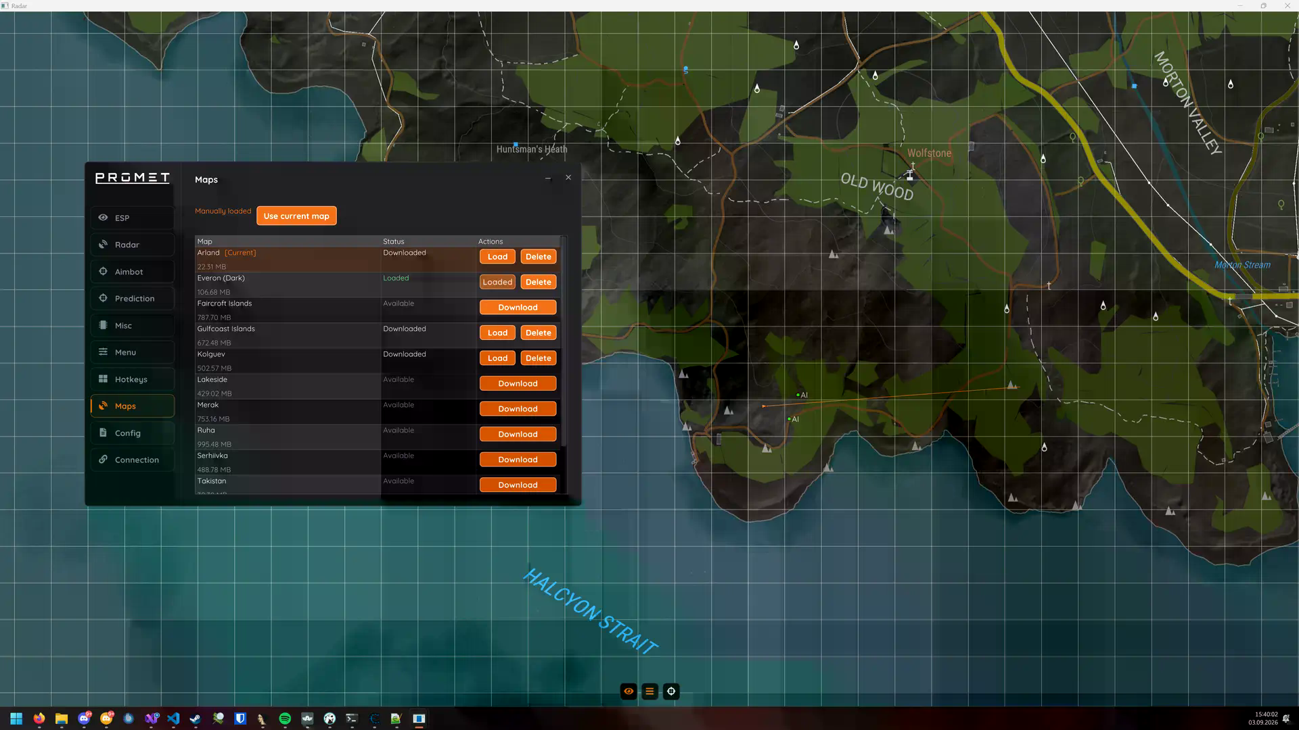Toggle the orange eye icon on radar toolbar

(629, 691)
